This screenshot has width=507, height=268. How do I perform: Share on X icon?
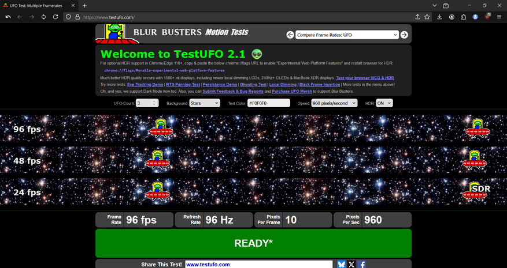click(351, 265)
